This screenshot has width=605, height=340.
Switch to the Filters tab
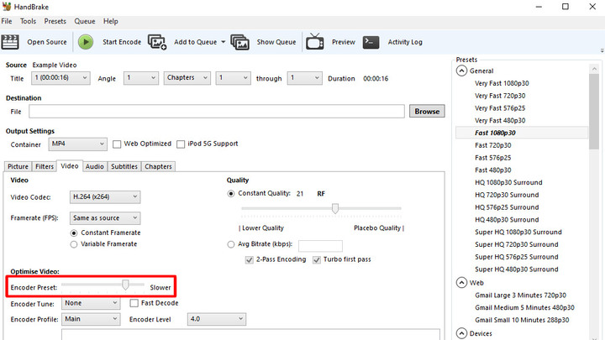(45, 166)
